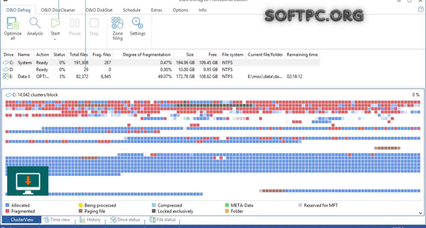Viewport: 426px width, 228px height.
Task: Switch to O&O Defrag tab
Action: pos(18,10)
